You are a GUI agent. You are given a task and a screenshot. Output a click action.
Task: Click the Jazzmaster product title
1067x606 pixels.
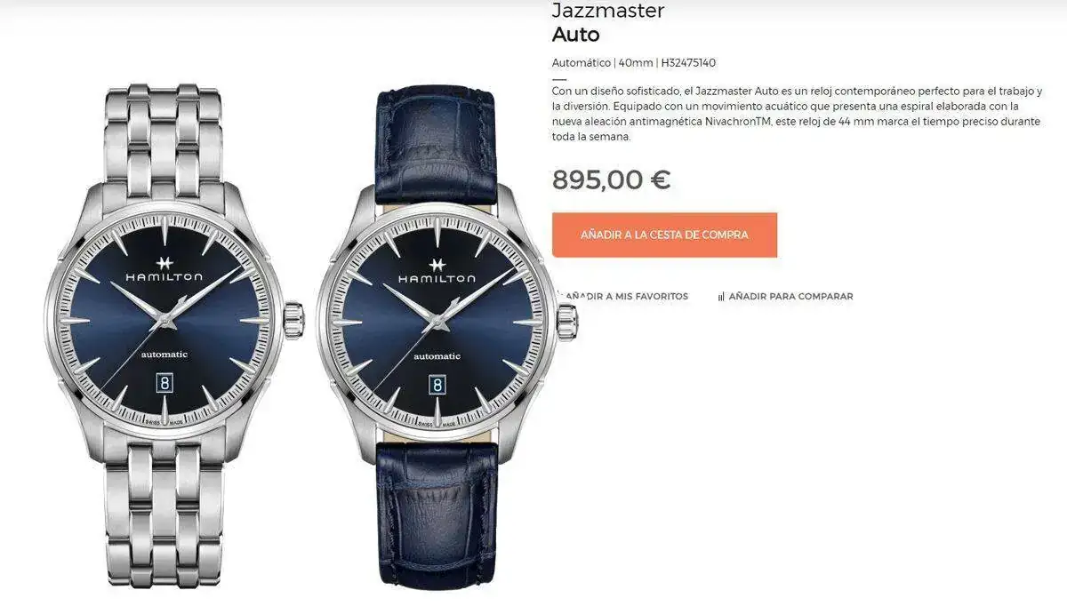[608, 11]
